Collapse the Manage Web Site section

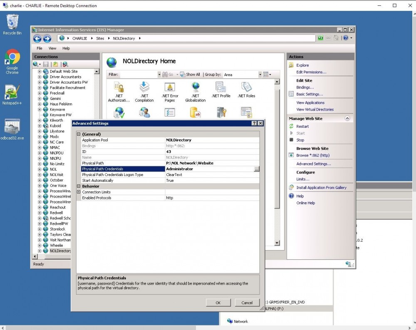[347, 119]
